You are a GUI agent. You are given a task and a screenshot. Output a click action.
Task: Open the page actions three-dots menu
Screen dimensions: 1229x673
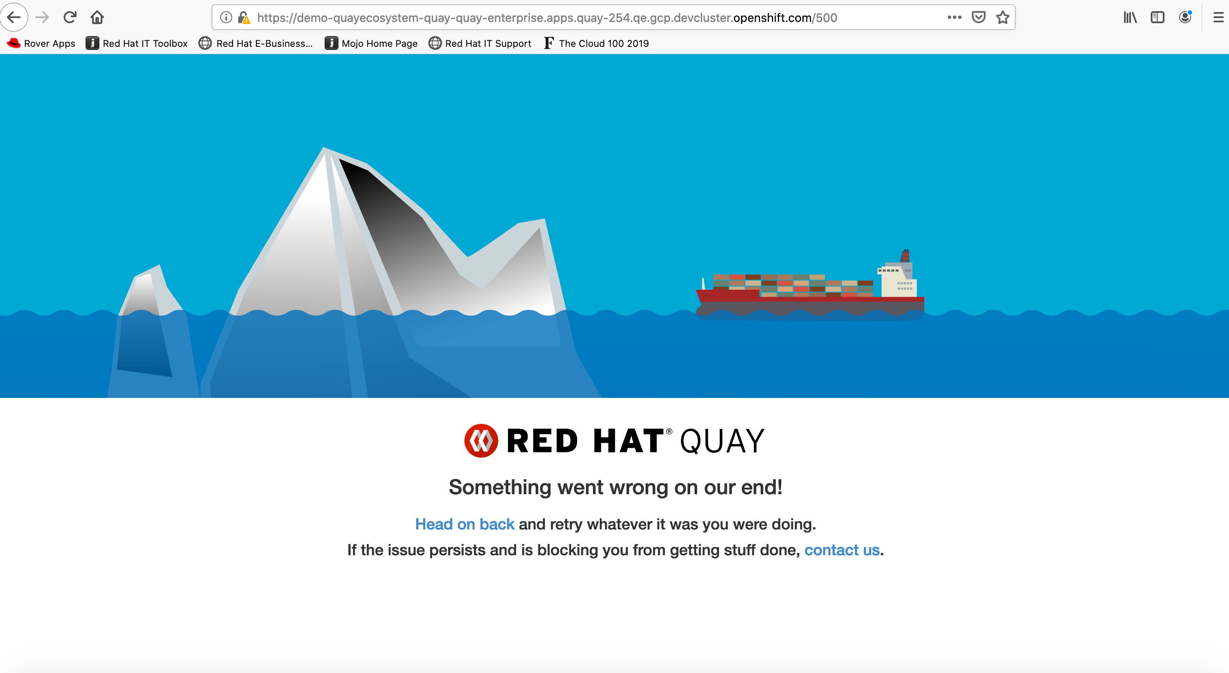point(954,18)
